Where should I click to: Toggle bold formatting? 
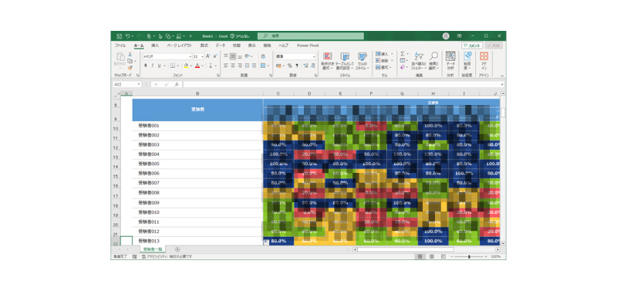(x=146, y=66)
